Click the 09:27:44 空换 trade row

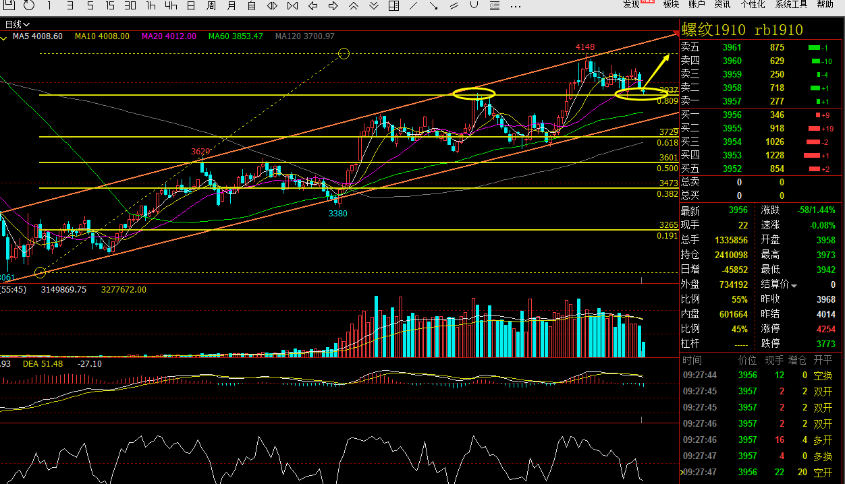(760, 375)
